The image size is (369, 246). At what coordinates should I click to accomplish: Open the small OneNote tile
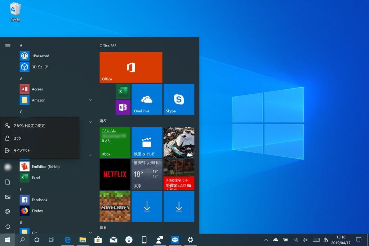(123, 107)
